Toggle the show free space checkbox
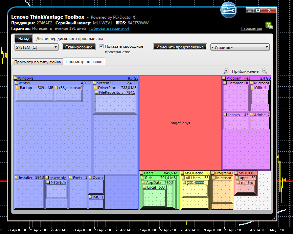The image size is (293, 234). click(x=101, y=46)
